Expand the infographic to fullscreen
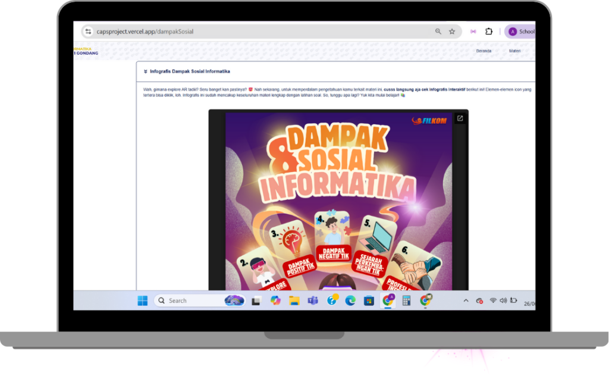609x379 pixels. coord(459,118)
